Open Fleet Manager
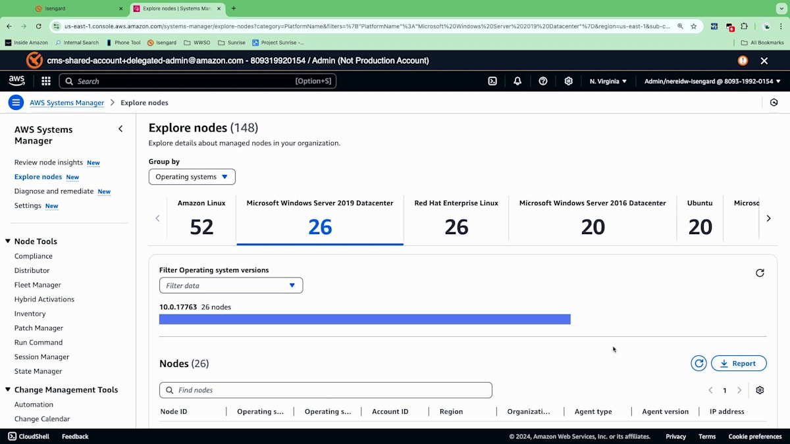This screenshot has width=790, height=444. pos(38,285)
